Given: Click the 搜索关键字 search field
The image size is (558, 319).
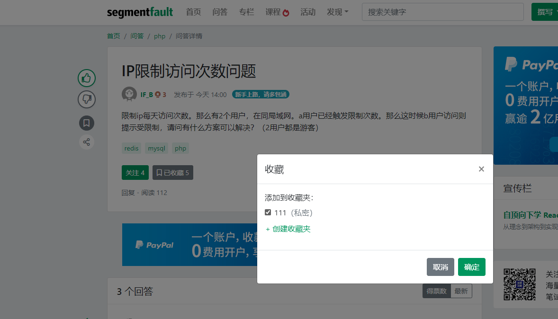Looking at the screenshot, I should tap(443, 12).
